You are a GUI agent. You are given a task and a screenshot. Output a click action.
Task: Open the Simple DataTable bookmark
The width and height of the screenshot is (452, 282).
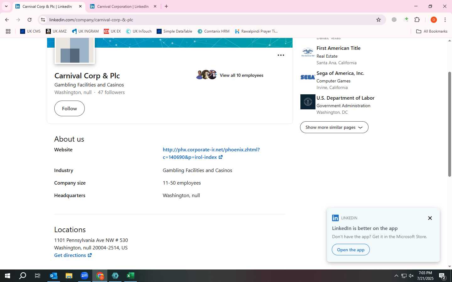175,31
